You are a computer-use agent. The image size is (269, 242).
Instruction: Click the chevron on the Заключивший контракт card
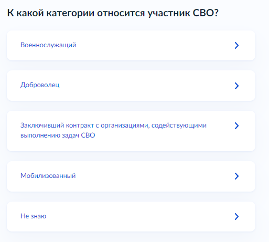[x=236, y=125]
